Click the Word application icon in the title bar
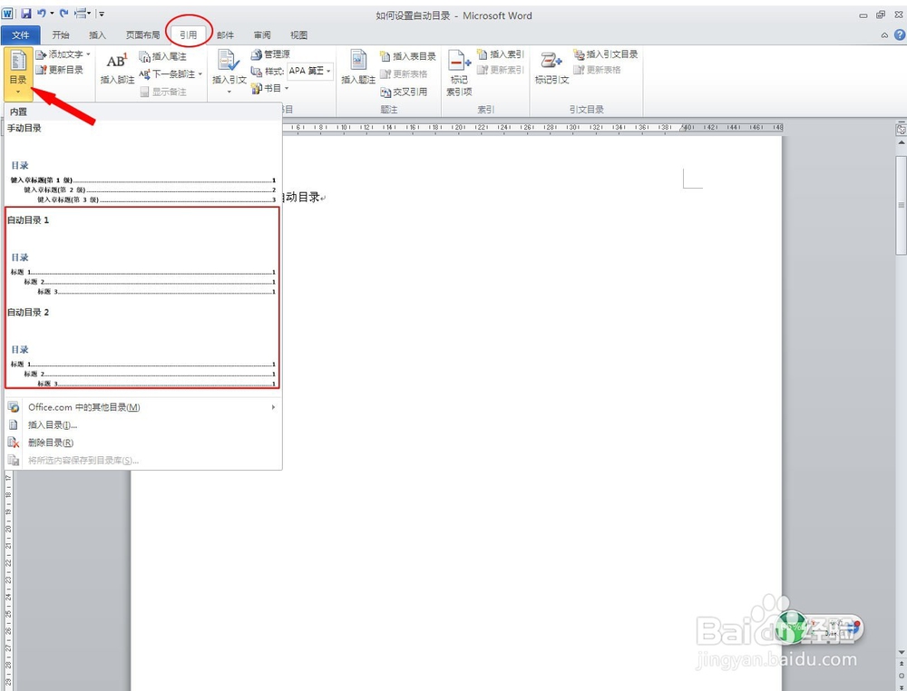Screen dimensions: 907x691 pyautogui.click(x=7, y=14)
